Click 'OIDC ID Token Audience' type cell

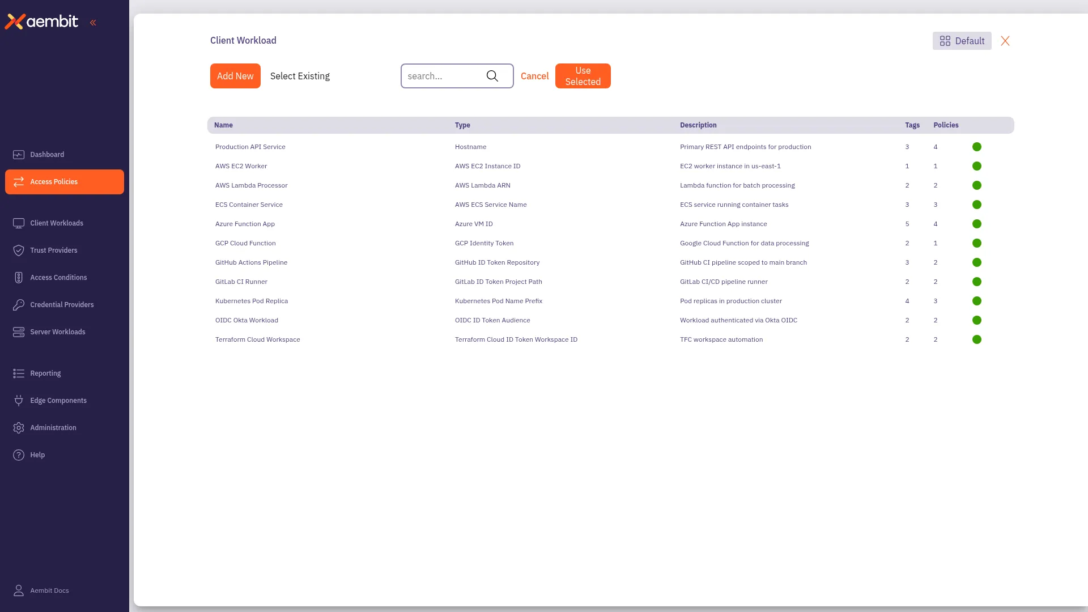[x=492, y=320]
